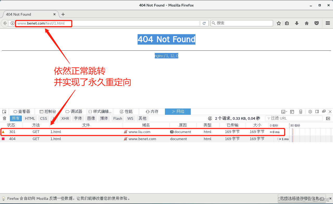Screen dimensions: 333x204
Task: Show bookmarks list icon
Action: (x=287, y=23)
